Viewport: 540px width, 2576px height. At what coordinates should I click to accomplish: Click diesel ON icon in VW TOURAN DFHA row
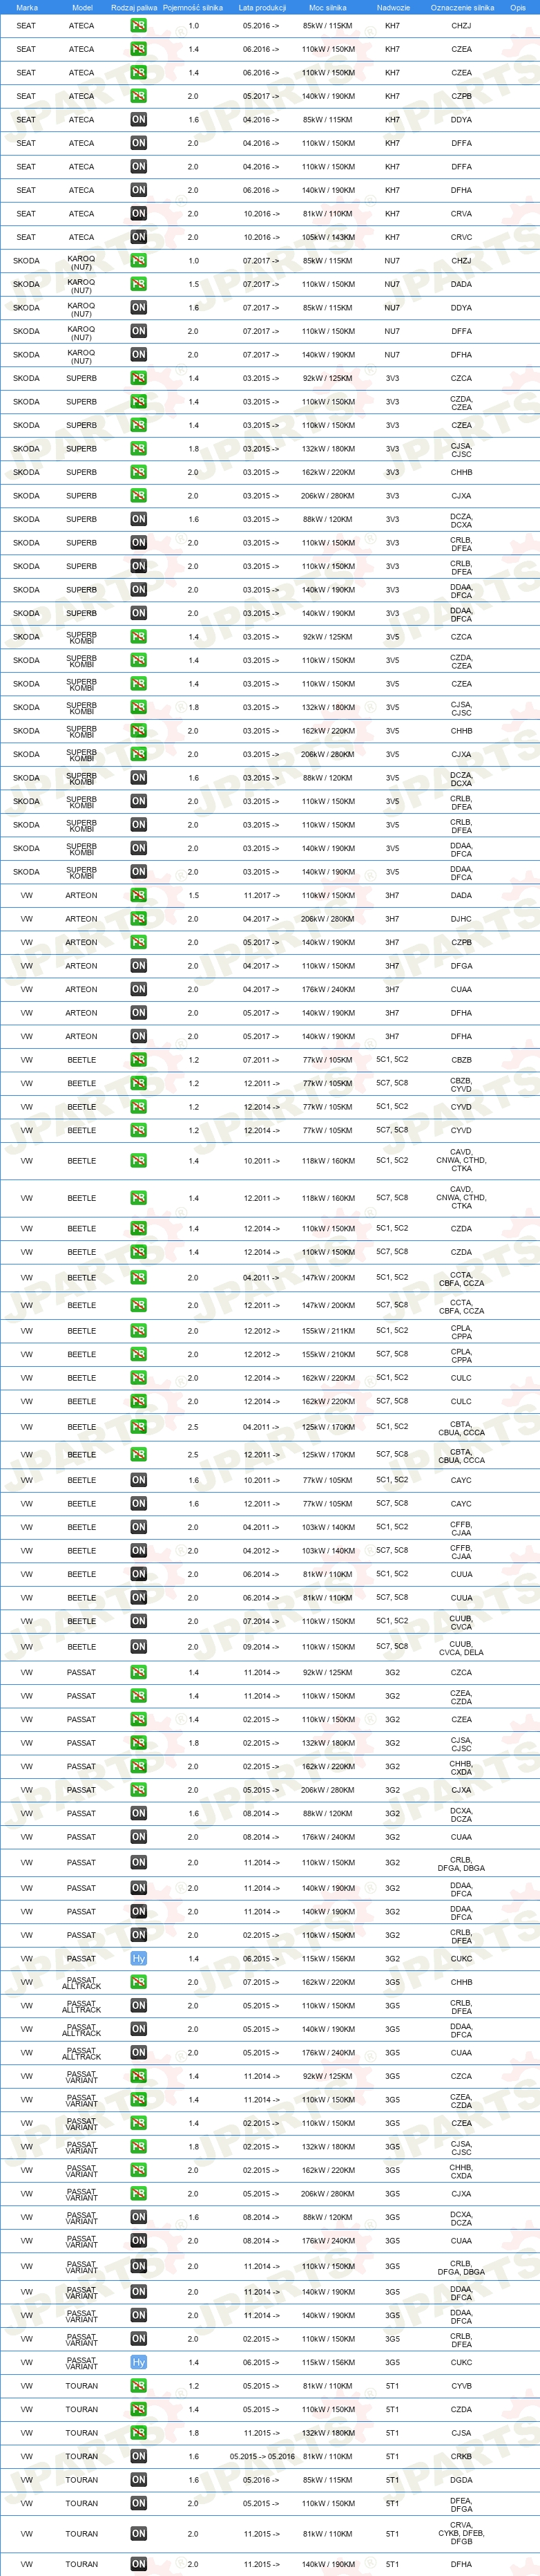139,2564
